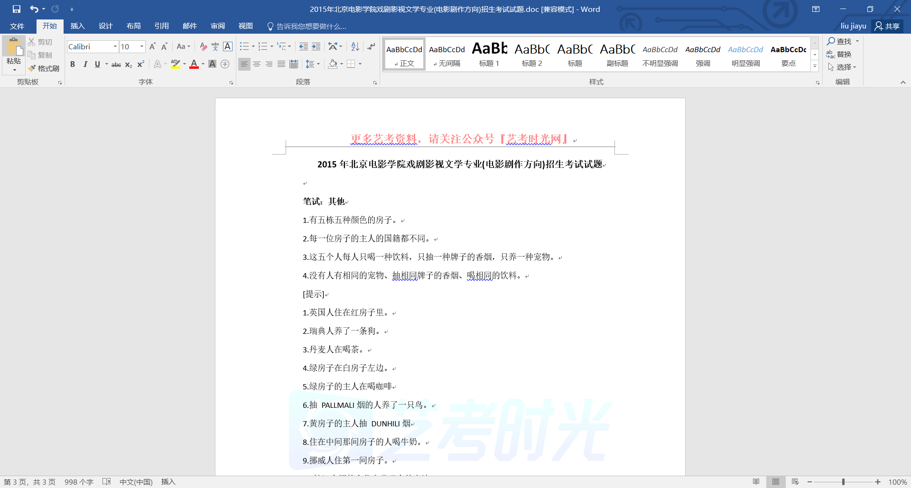Toggle Italic text formatting
This screenshot has height=488, width=911.
coord(85,64)
